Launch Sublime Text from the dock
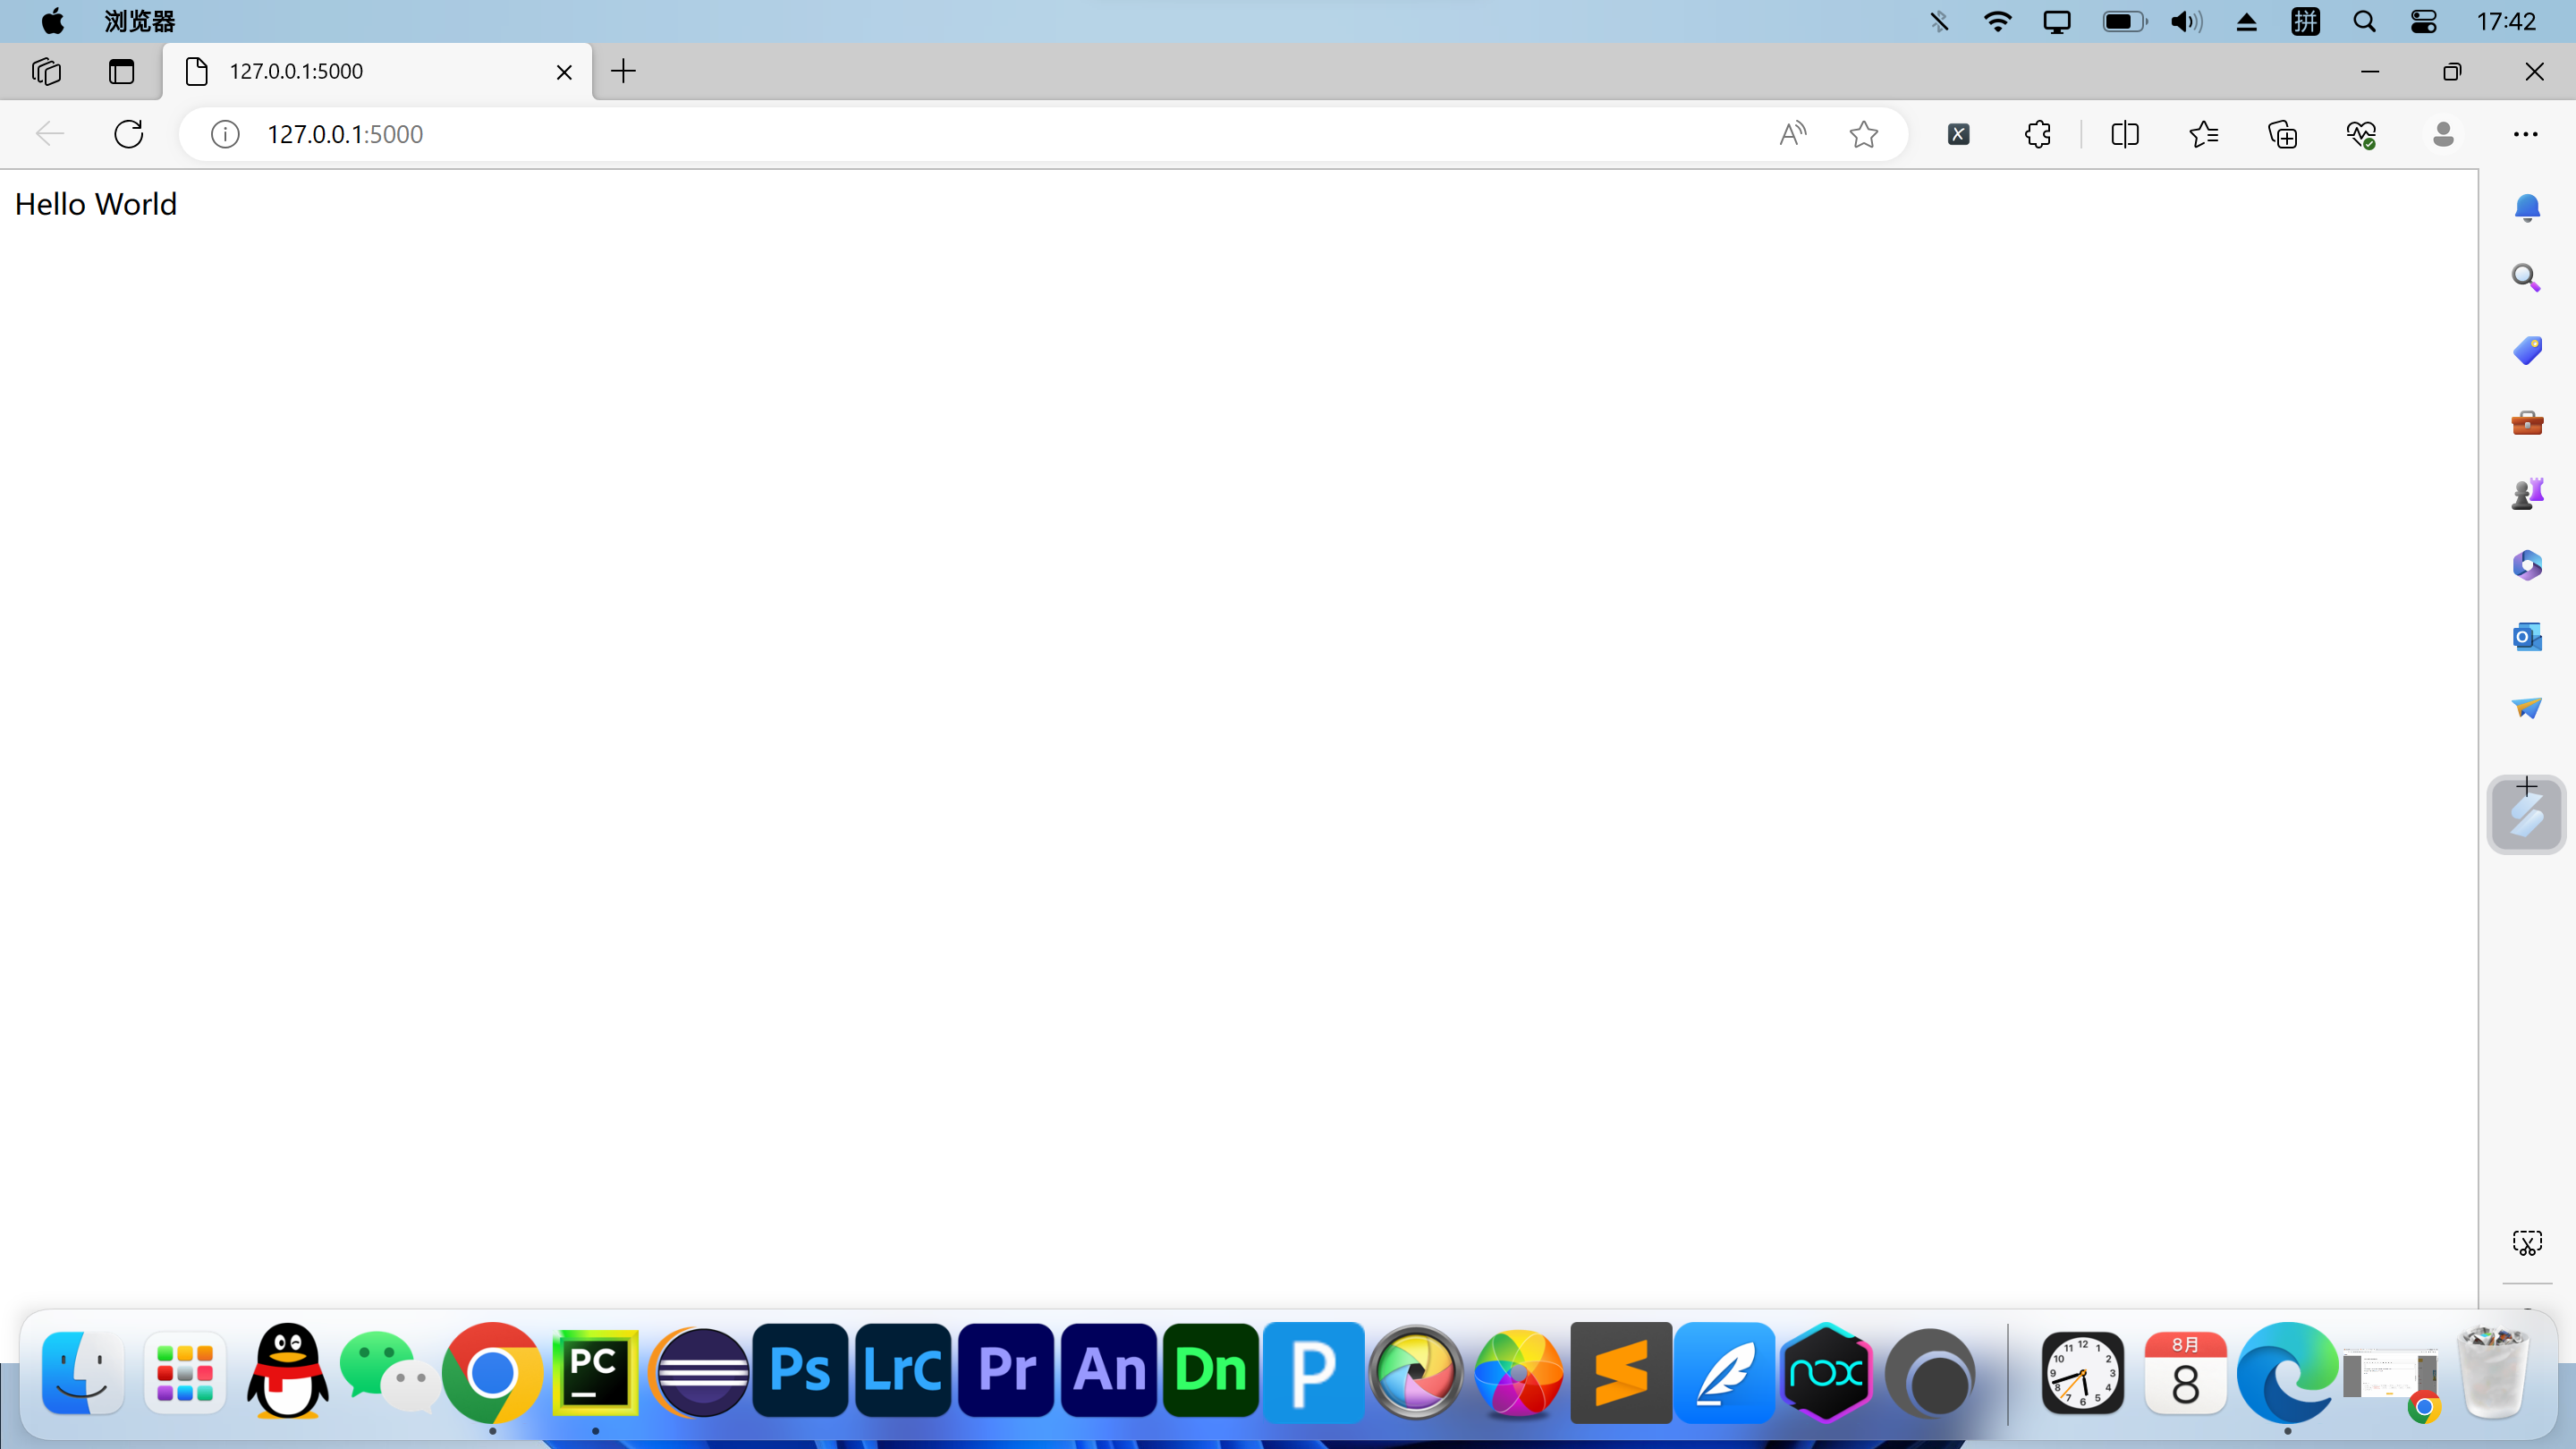 [x=1621, y=1372]
